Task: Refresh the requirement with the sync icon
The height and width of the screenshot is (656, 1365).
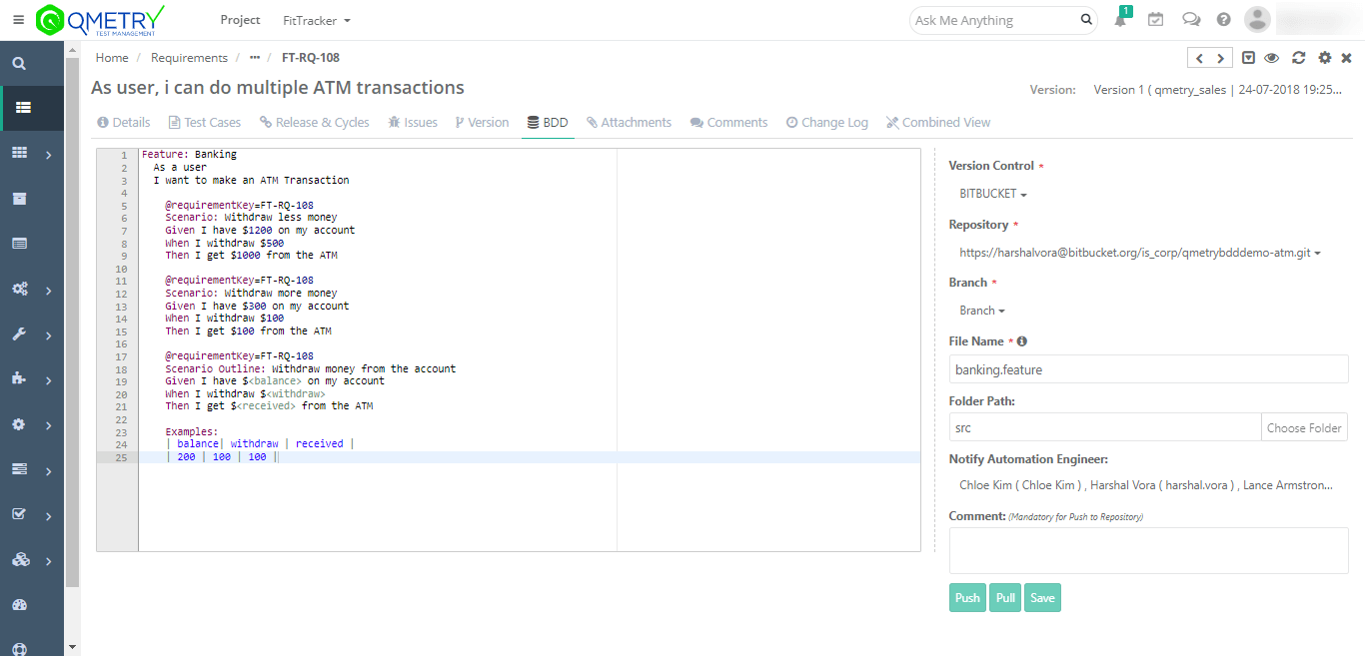Action: (1299, 58)
